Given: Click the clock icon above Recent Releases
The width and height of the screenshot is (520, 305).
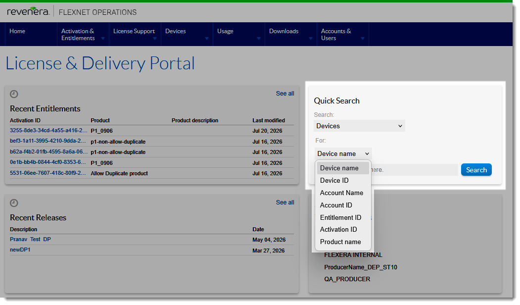Looking at the screenshot, I should [x=14, y=203].
